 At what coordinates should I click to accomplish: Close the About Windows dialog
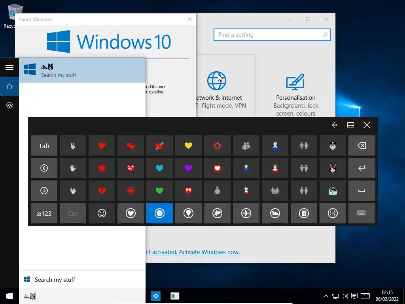coord(190,19)
